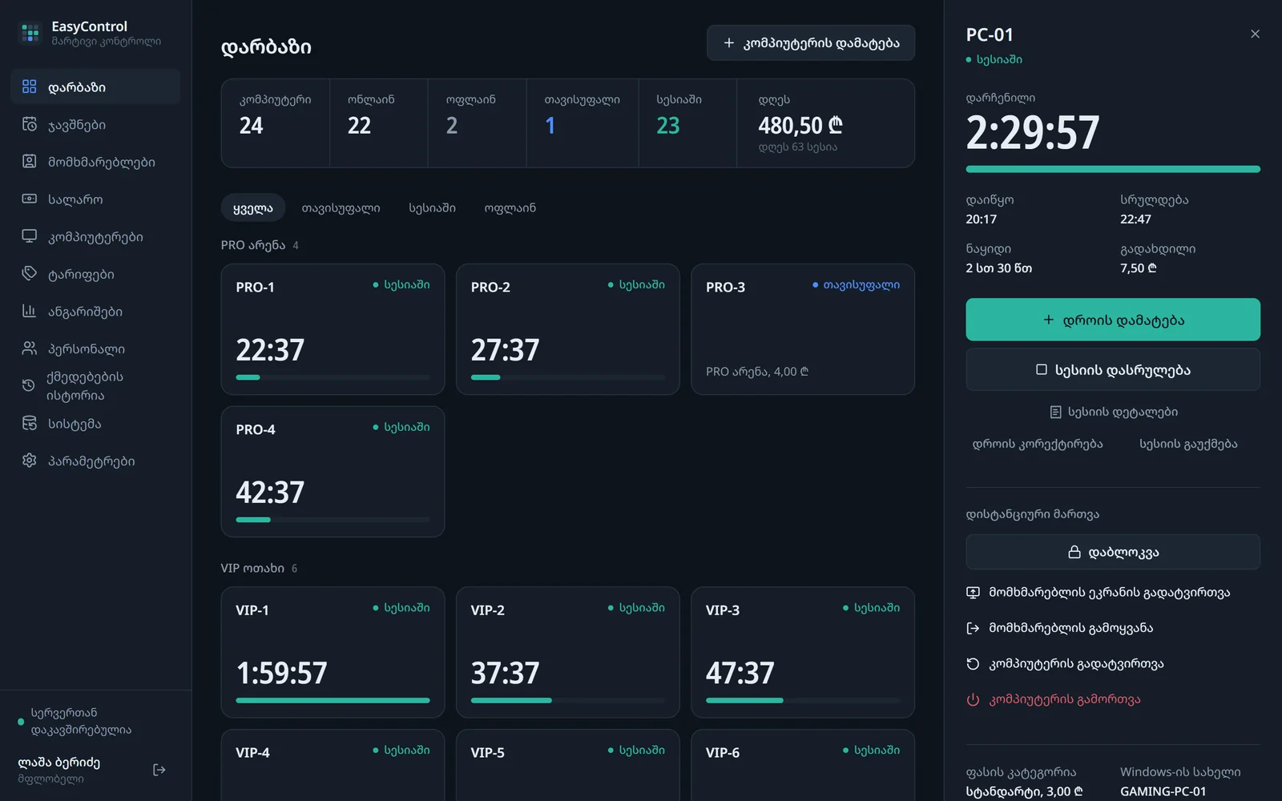Switch to the თავისუფალი filter tab

(341, 207)
